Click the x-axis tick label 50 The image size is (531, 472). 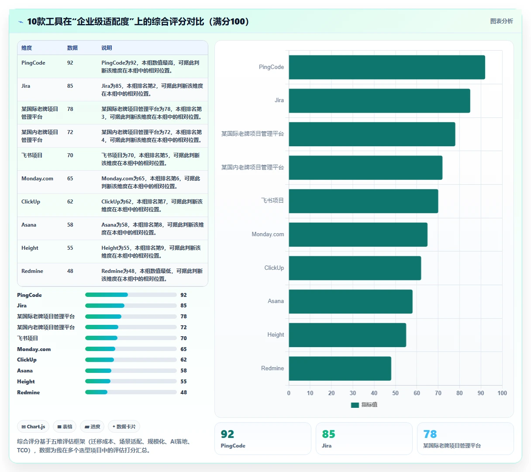point(396,393)
